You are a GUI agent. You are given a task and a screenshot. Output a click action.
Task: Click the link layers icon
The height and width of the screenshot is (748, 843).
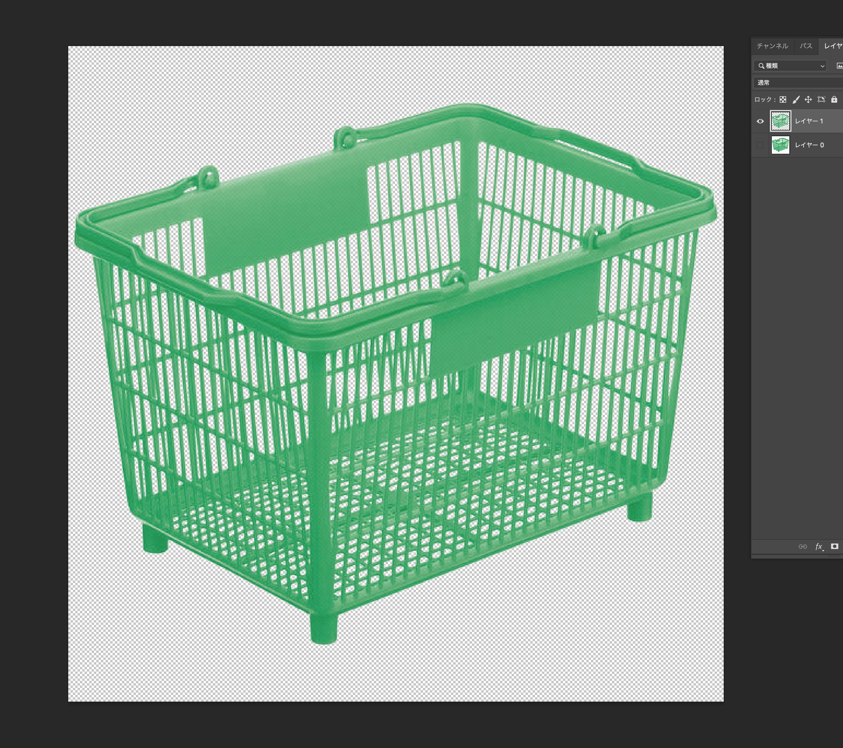pos(802,547)
